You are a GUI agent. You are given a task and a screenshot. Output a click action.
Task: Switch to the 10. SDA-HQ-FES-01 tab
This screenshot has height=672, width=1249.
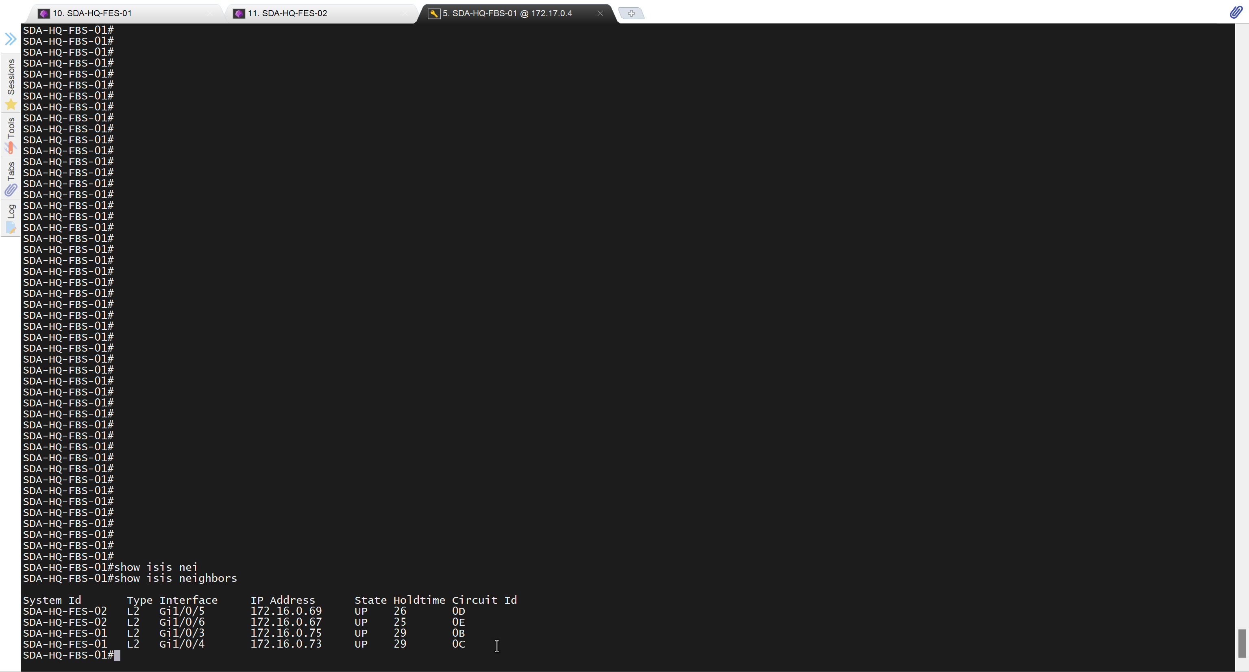pos(92,13)
